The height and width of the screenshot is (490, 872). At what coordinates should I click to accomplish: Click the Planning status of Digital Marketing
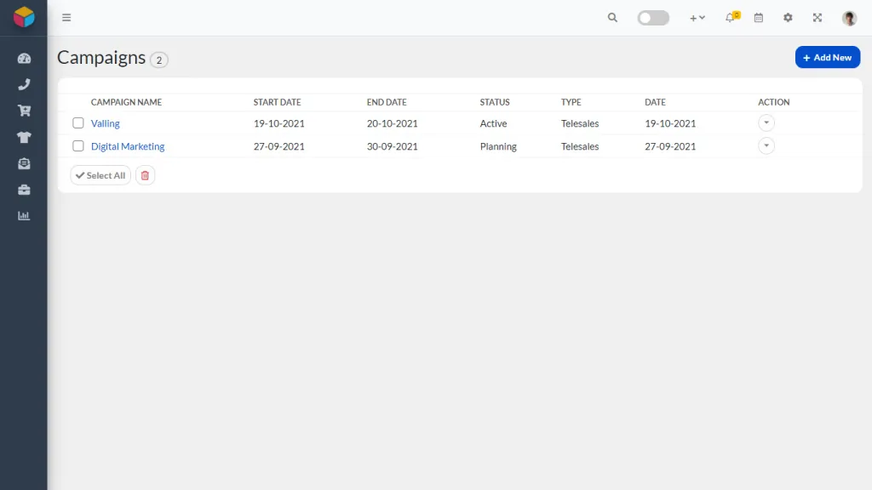[498, 146]
